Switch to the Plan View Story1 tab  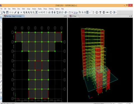pyautogui.click(x=14, y=16)
